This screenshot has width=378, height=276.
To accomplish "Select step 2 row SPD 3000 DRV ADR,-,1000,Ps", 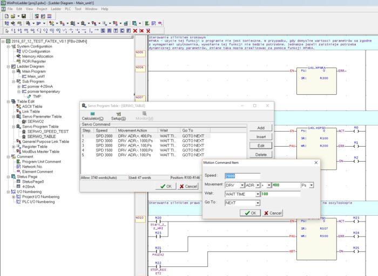I will [x=146, y=141].
